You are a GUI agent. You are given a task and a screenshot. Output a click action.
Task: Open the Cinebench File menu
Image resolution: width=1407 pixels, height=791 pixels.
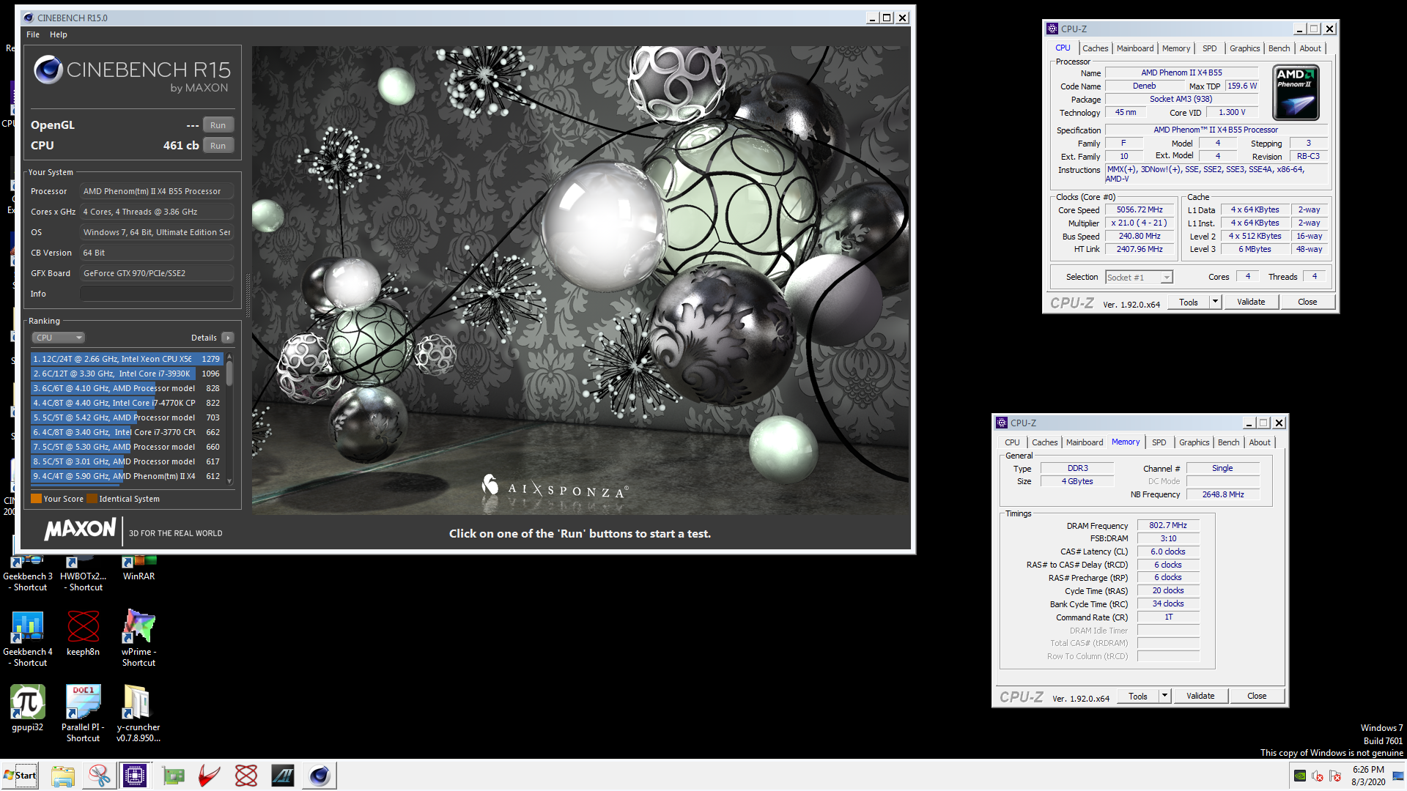pos(33,34)
